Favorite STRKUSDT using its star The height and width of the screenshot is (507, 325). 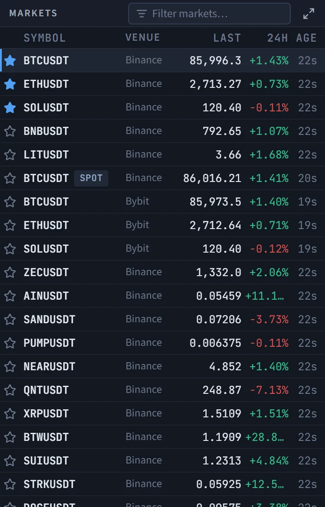[10, 484]
